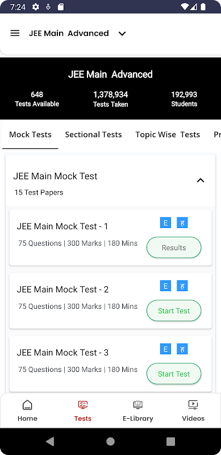Screen dimensions: 221x455
Task: Switch to the Sectional Tests tab
Action: pos(93,135)
